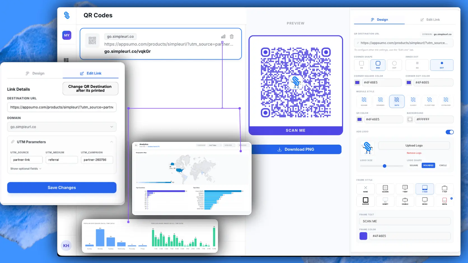
Task: Click the utm_source field containing partner-link
Action: (x=26, y=160)
